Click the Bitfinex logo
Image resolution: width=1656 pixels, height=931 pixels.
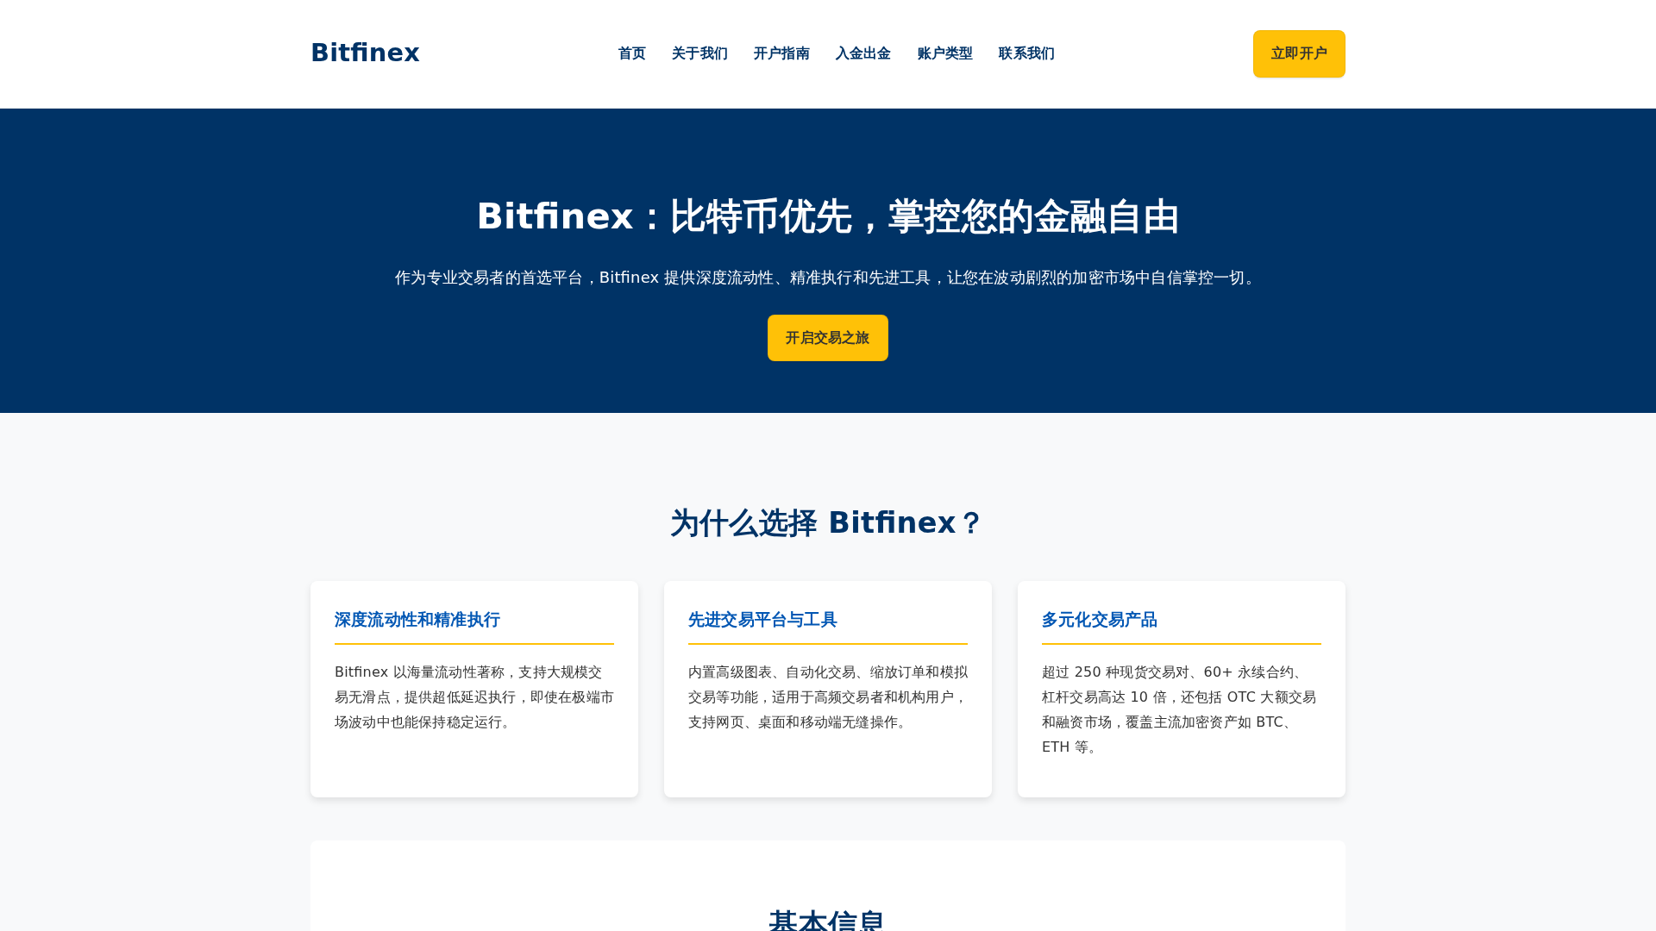[364, 53]
